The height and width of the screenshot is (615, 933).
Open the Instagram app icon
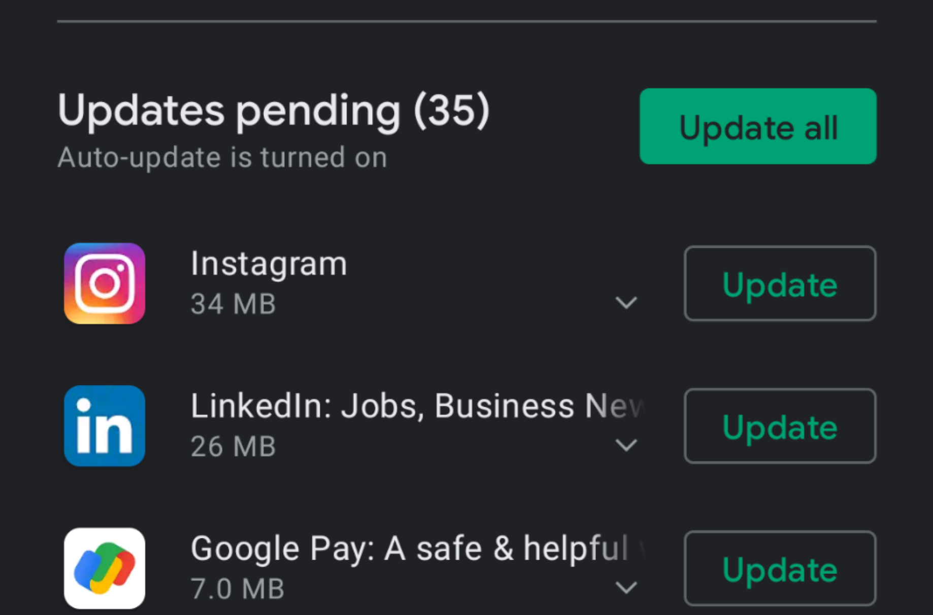[105, 283]
